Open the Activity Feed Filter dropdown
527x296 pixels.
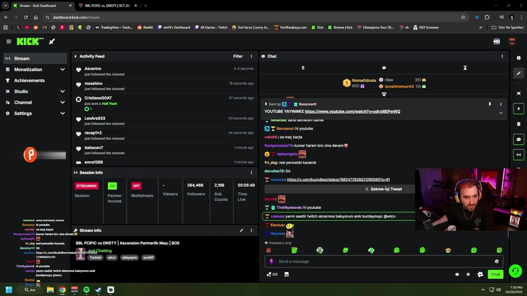[x=238, y=56]
